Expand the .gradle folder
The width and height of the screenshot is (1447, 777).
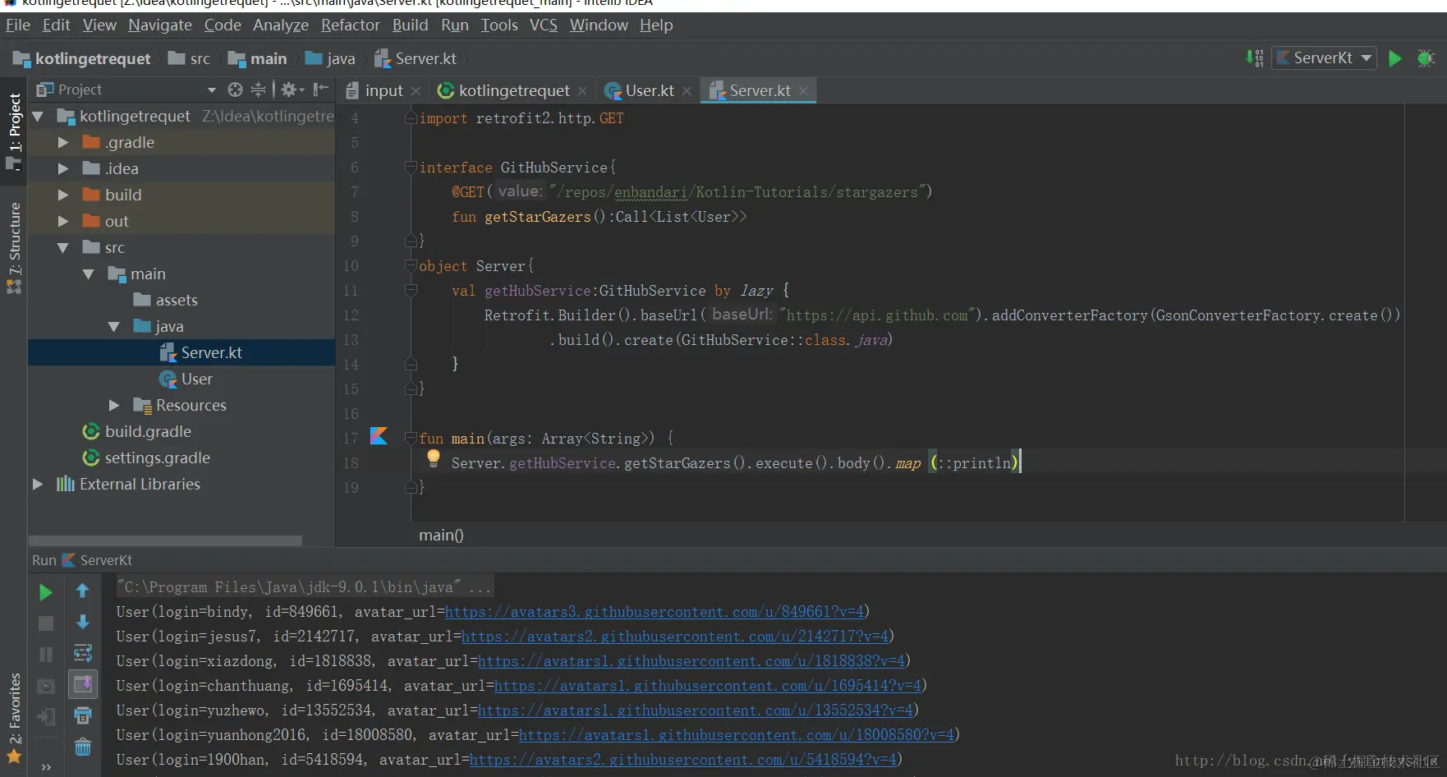tap(63, 143)
